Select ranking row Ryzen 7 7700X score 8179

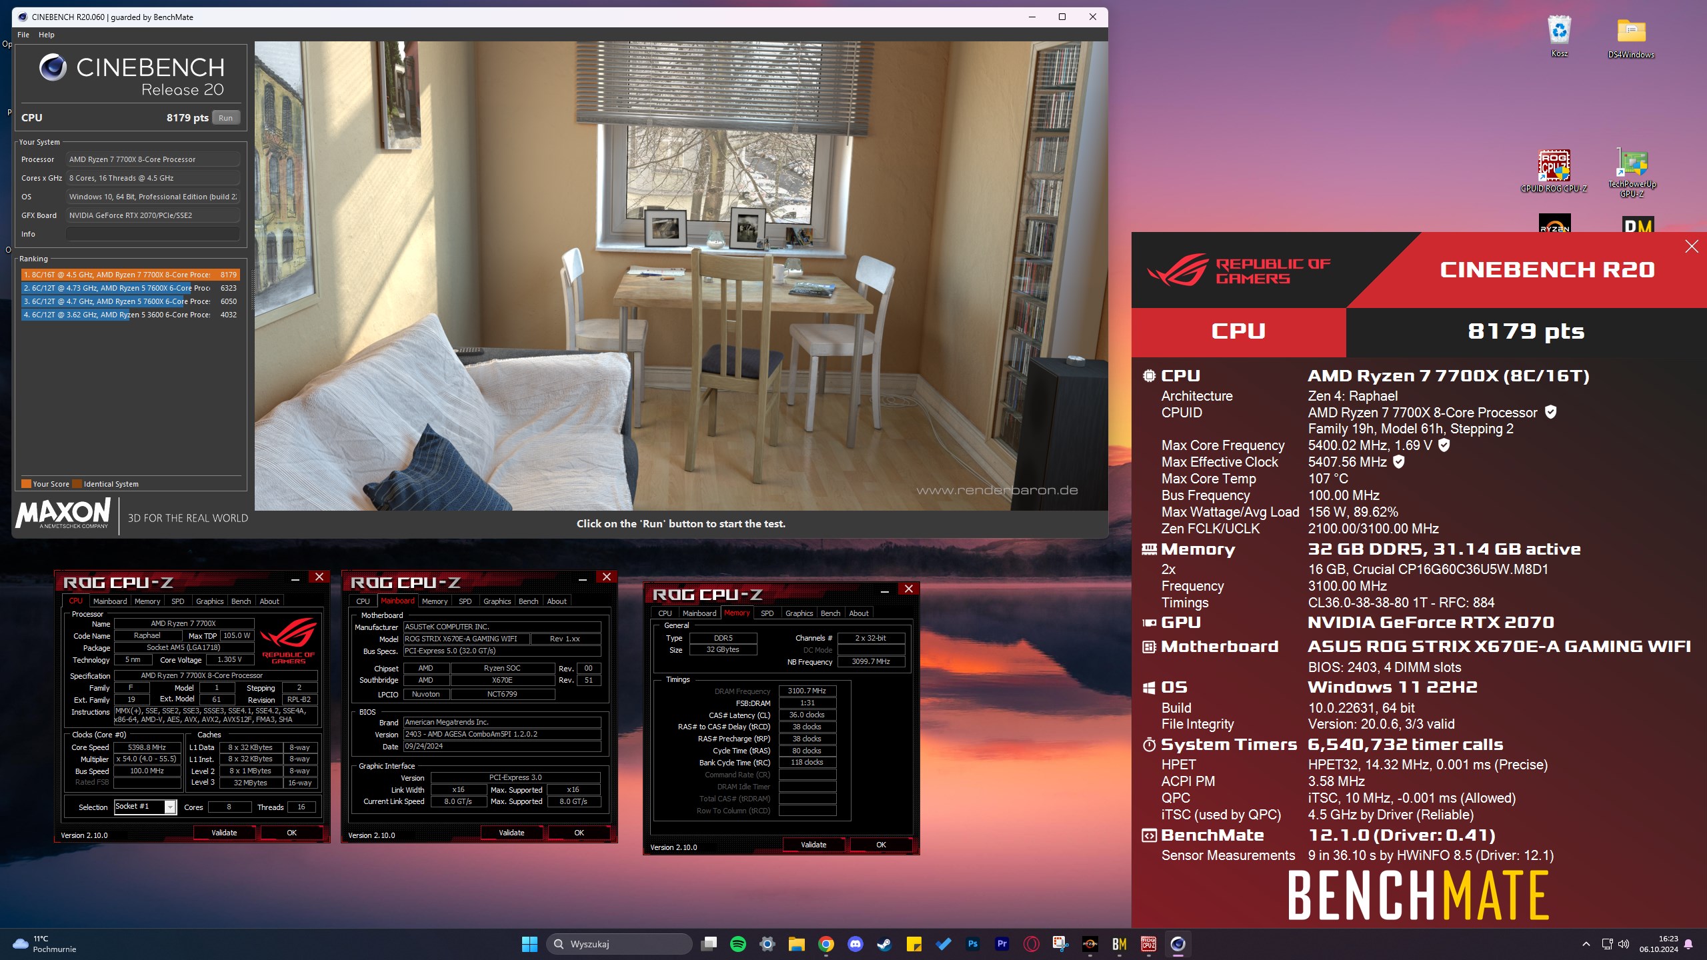pyautogui.click(x=130, y=275)
